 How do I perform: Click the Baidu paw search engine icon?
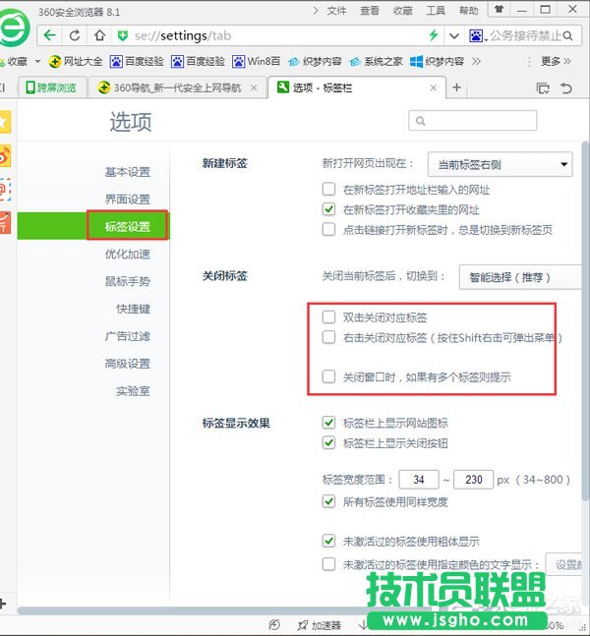coord(477,35)
